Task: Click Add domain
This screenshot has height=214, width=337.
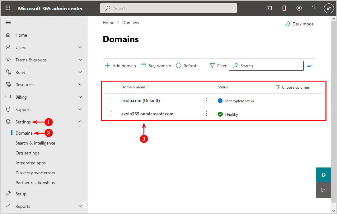Action: click(x=120, y=66)
